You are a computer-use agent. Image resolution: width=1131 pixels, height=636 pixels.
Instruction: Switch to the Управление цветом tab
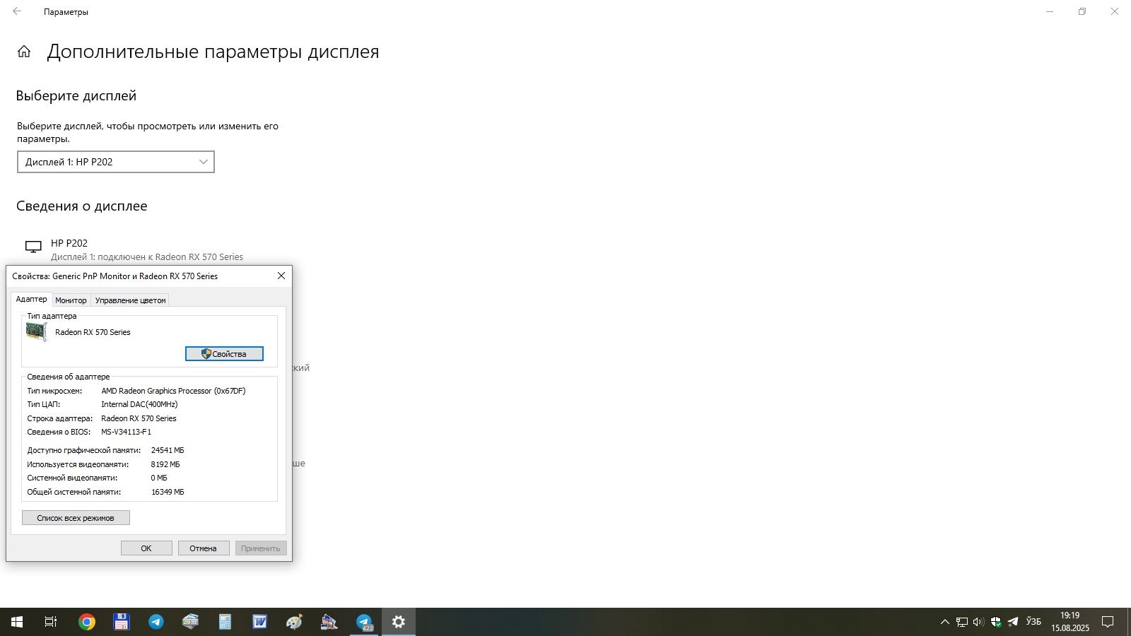(x=130, y=300)
